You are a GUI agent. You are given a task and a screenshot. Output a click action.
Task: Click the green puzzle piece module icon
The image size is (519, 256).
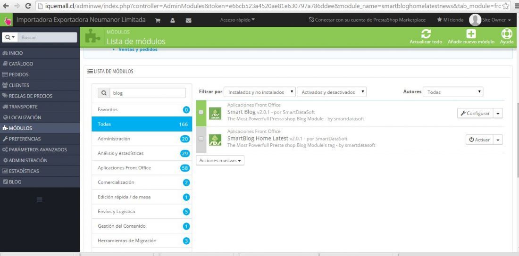click(x=92, y=36)
